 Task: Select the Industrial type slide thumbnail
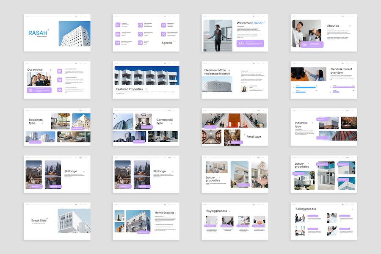(324, 127)
